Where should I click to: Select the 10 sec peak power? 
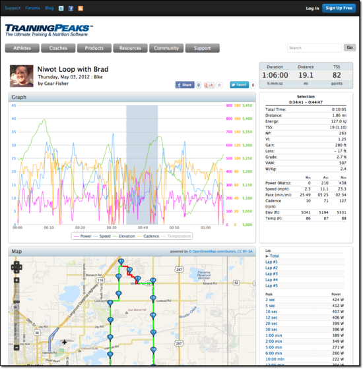point(271,312)
